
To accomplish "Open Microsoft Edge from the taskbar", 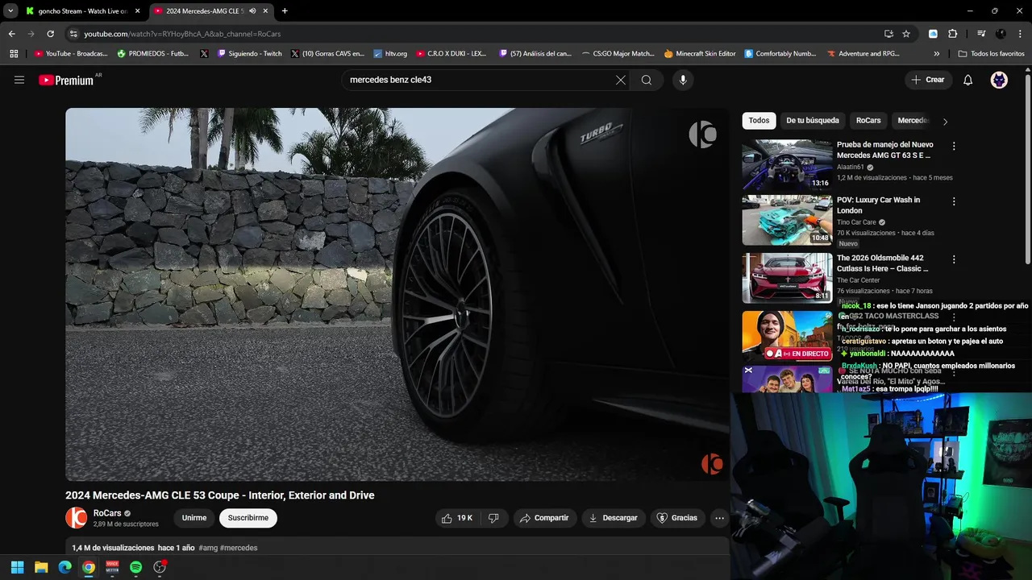I will point(64,567).
